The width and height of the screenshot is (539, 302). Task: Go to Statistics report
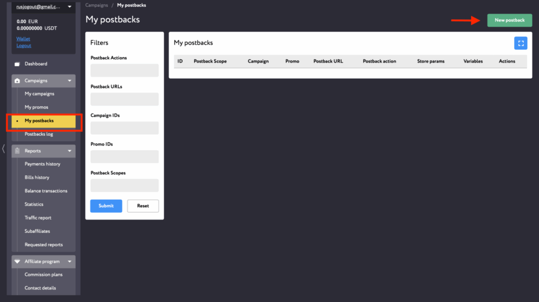coord(34,204)
